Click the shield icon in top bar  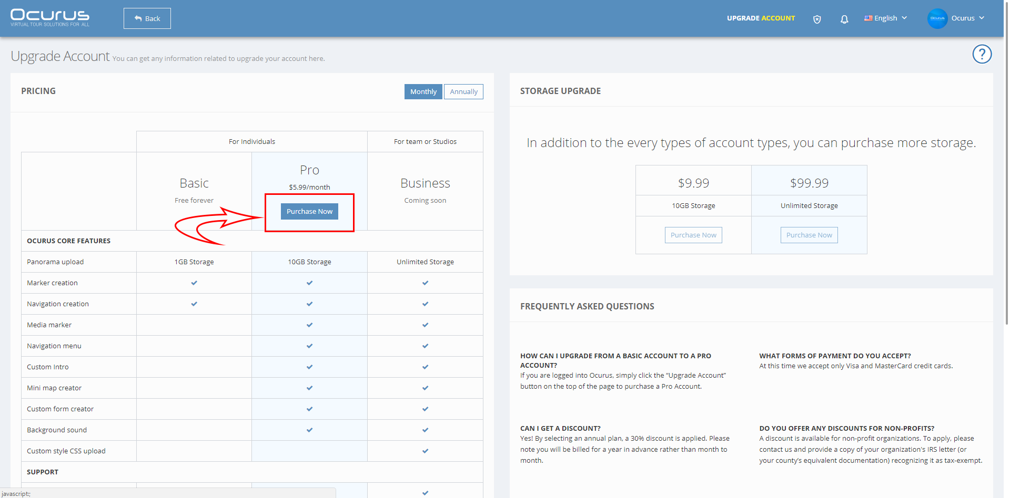(x=817, y=19)
